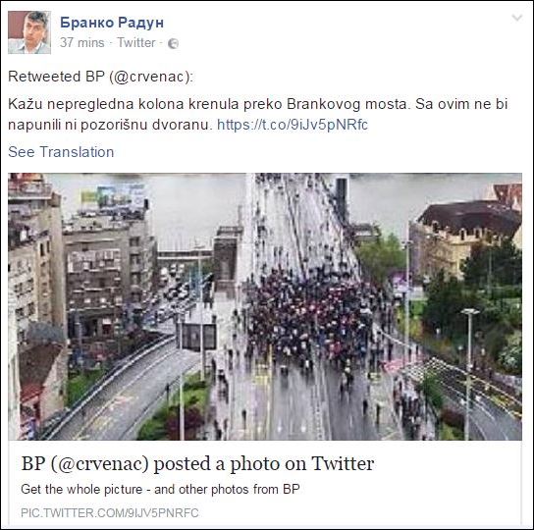
Task: Click the PIC.TWITTER.COM/9IJV5PNRFC domain label
Action: 110,513
